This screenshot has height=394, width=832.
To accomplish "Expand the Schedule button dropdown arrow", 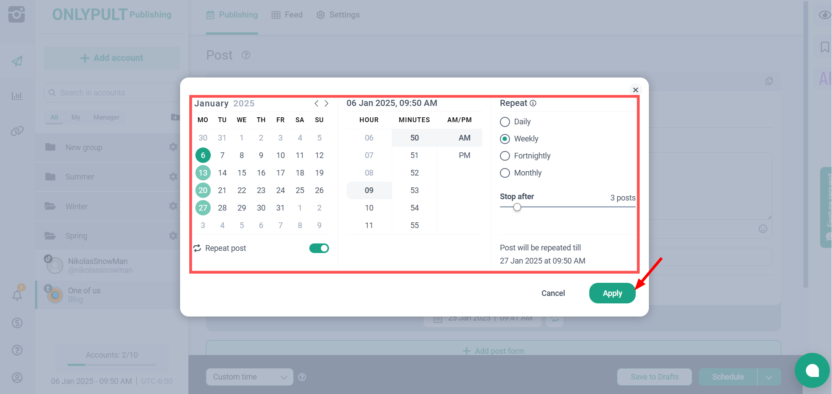I will pyautogui.click(x=769, y=377).
